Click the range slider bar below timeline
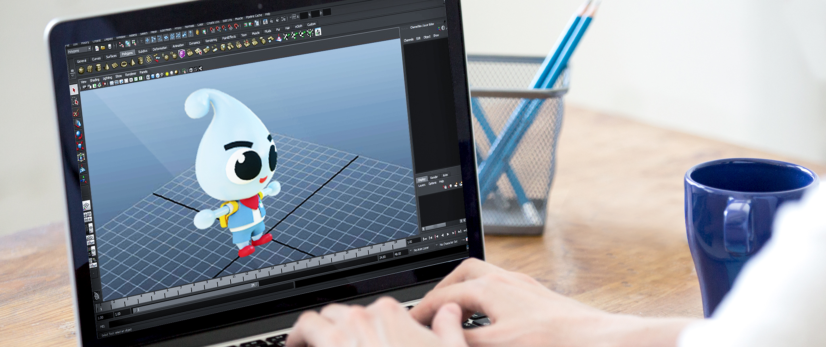 (195, 298)
